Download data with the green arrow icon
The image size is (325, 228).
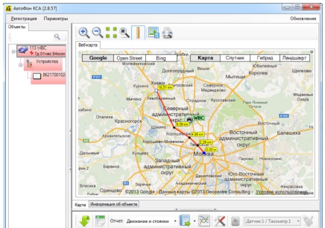pyautogui.click(x=85, y=221)
